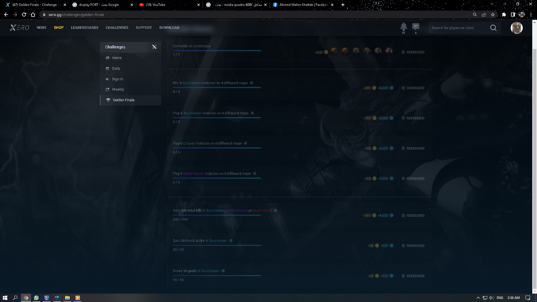The width and height of the screenshot is (537, 302).
Task: Open WhatsApp from the taskbar
Action: [36, 298]
